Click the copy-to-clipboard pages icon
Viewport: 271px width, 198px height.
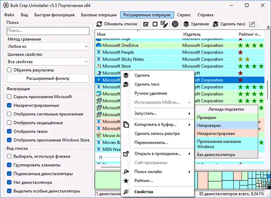pyautogui.click(x=126, y=124)
